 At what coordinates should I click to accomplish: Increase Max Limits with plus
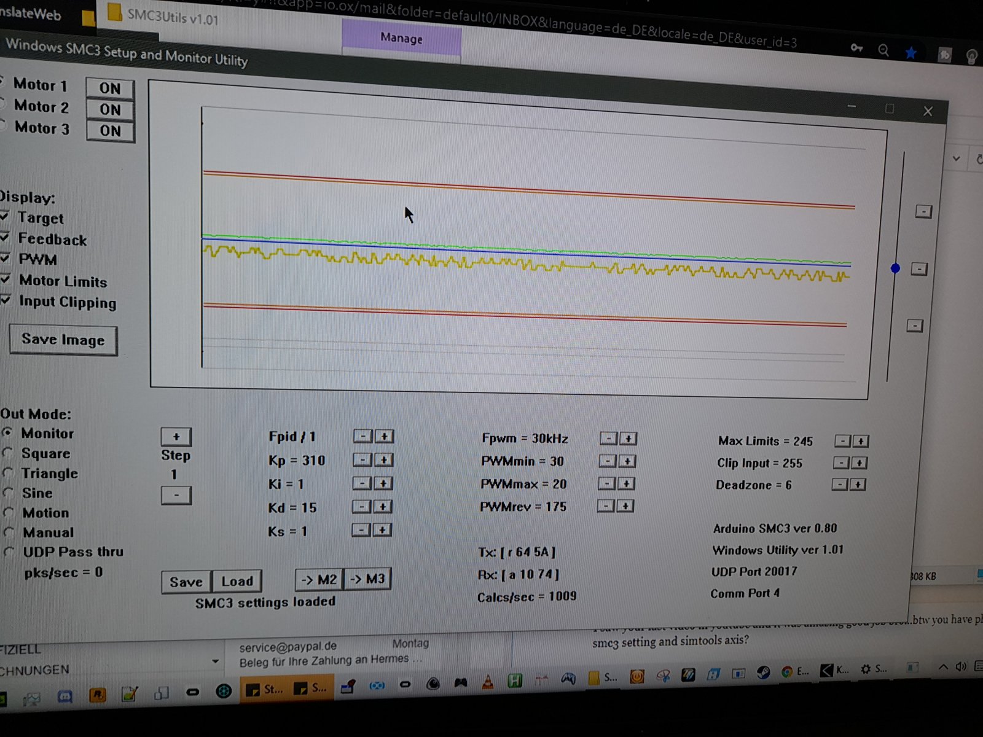pyautogui.click(x=861, y=441)
